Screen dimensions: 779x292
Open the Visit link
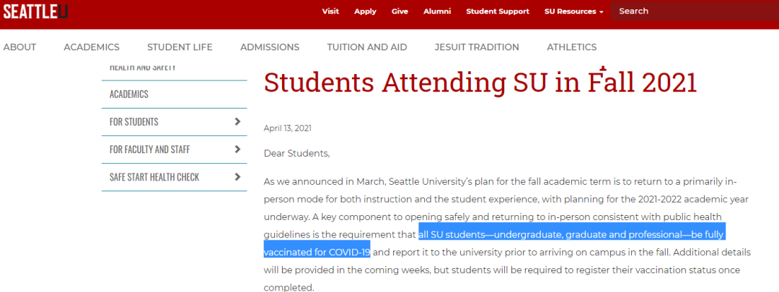pos(330,12)
